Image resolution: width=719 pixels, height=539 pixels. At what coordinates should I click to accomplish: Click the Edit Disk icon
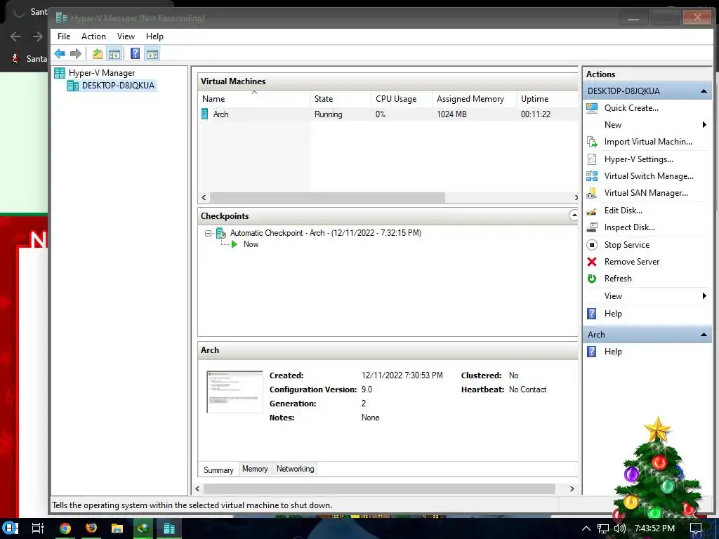[x=592, y=211]
